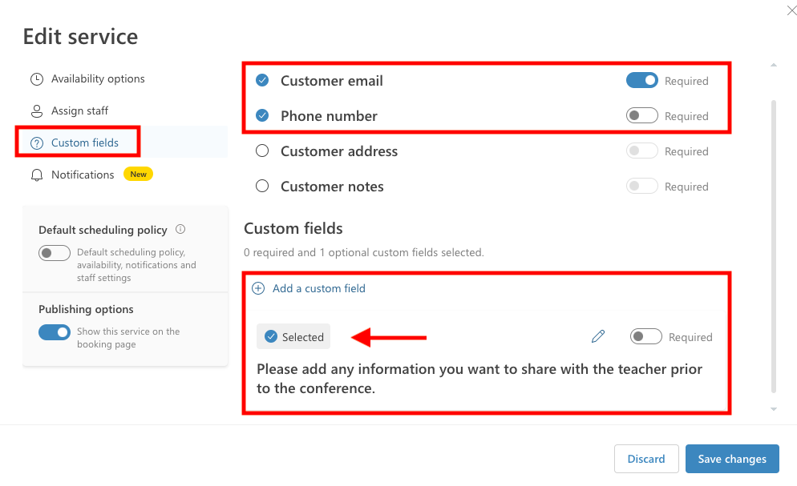Deselect the custom field Selected chip
Viewport: 797px width, 486px height.
click(x=293, y=336)
